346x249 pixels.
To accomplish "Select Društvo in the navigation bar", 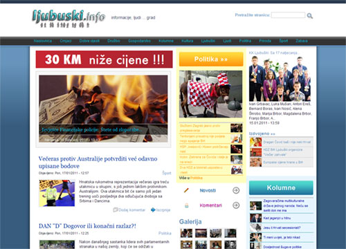I will click(113, 41).
